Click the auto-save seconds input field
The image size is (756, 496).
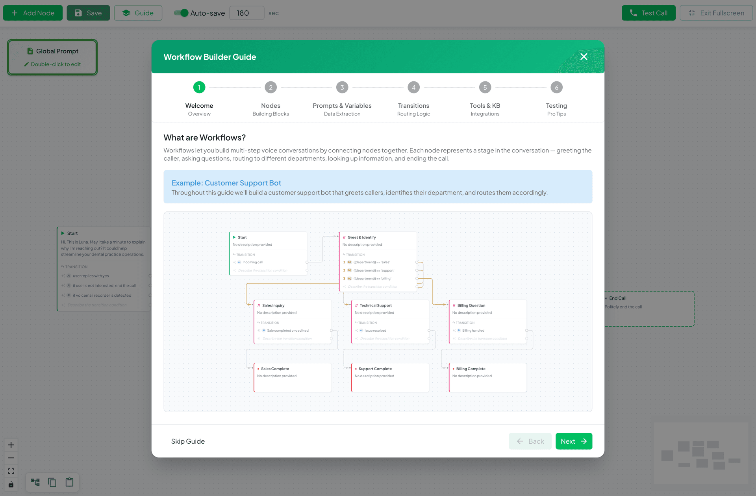pyautogui.click(x=246, y=13)
